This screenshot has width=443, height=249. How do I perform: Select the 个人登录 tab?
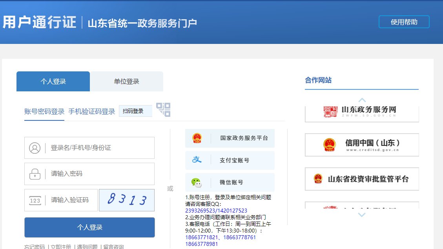point(53,82)
